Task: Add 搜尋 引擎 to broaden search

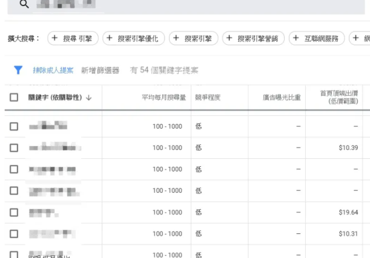Action: click(73, 38)
